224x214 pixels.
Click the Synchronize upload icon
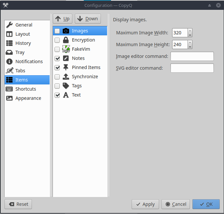pyautogui.click(x=66, y=77)
